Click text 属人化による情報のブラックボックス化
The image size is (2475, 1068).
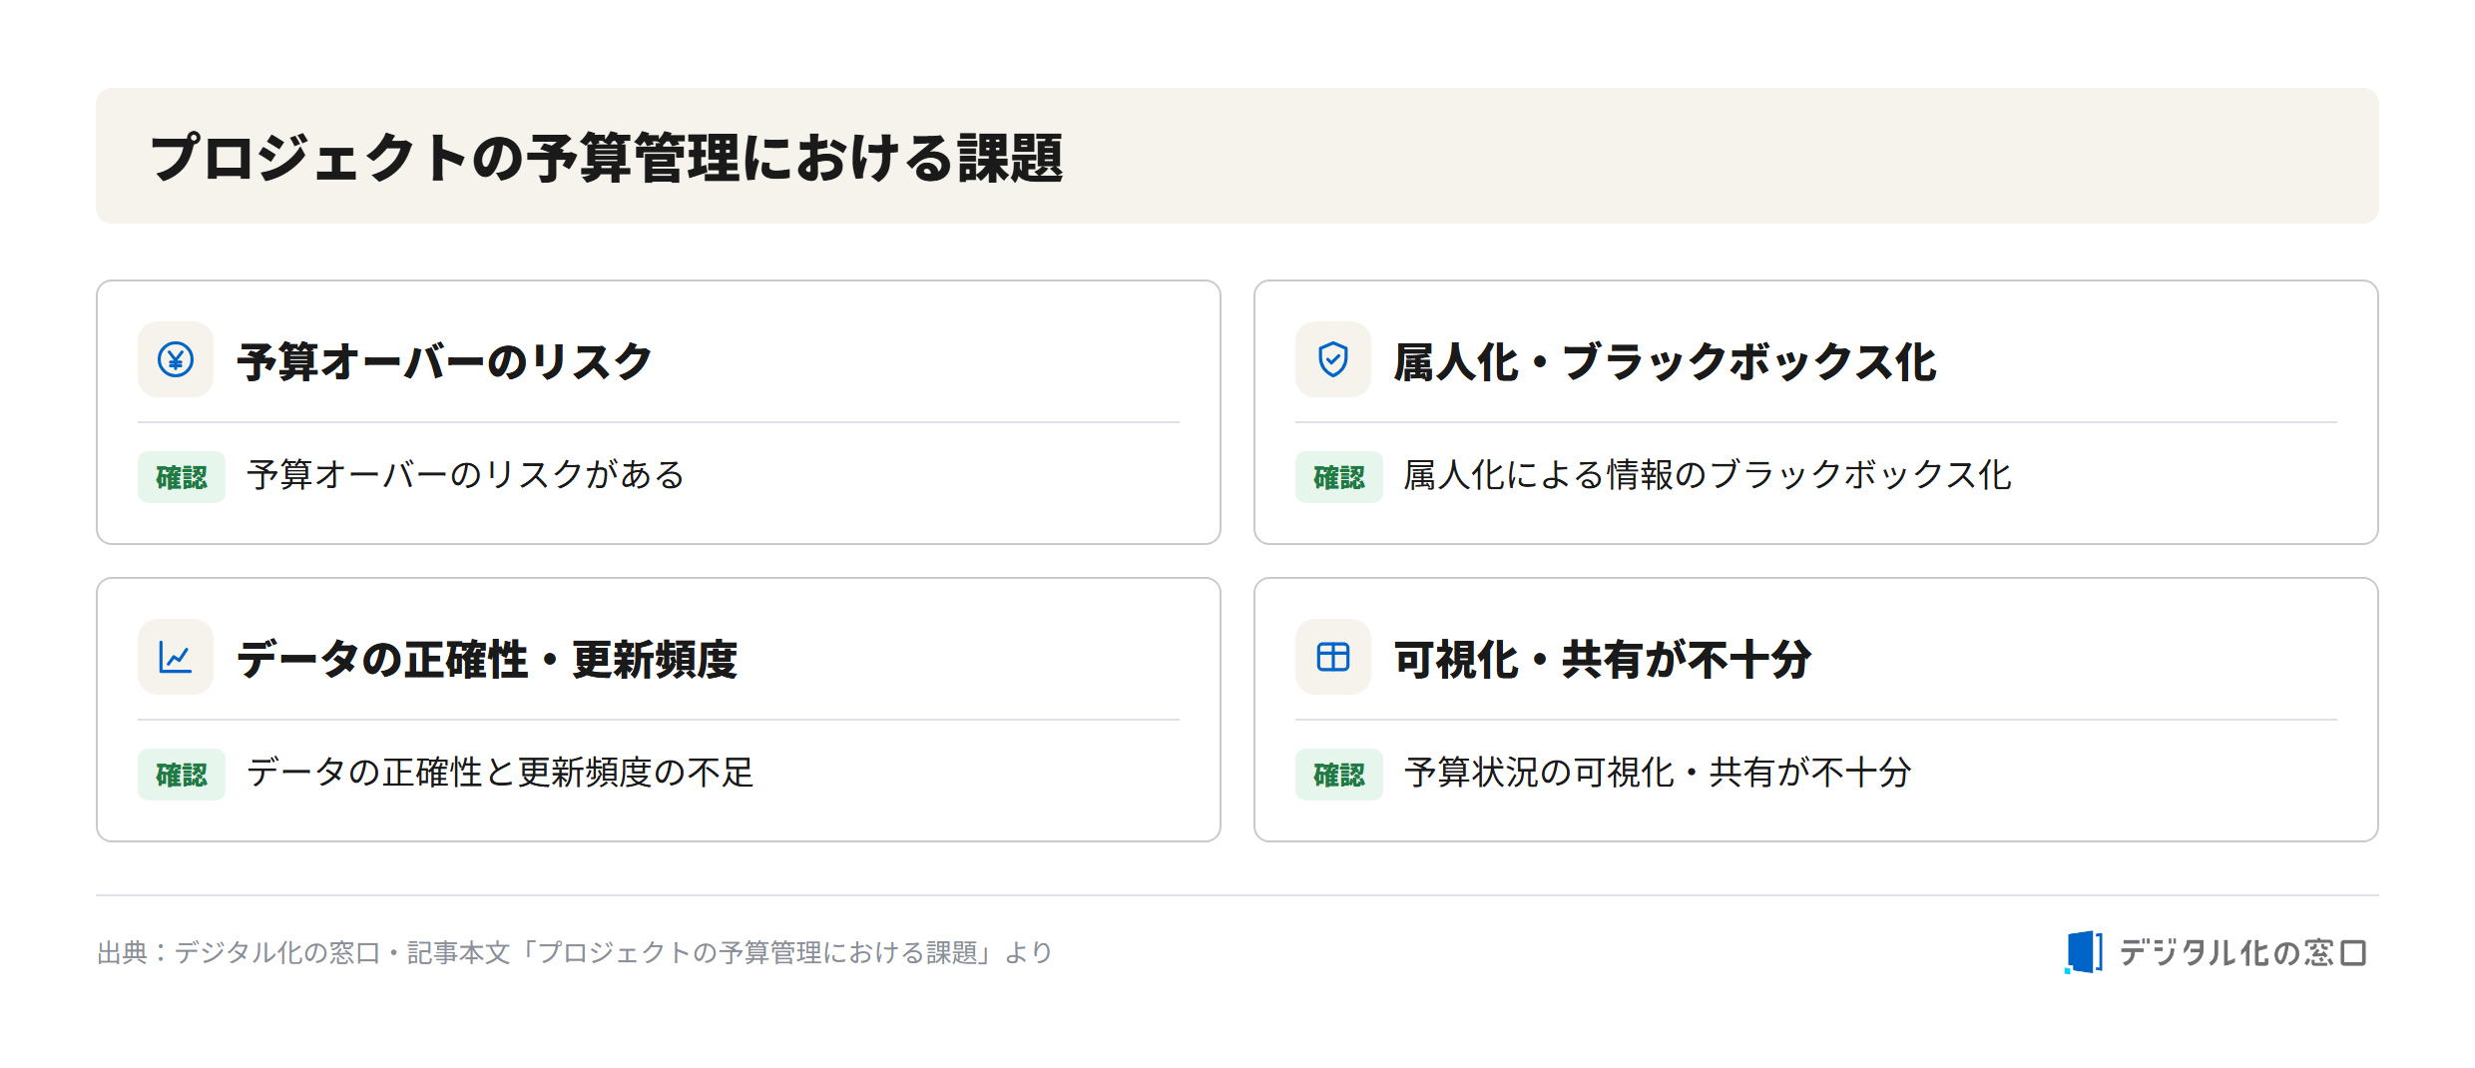pos(1708,475)
